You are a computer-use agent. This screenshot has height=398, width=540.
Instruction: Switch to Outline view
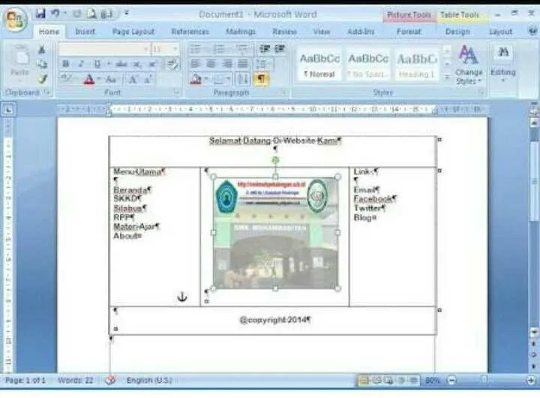[x=401, y=380]
